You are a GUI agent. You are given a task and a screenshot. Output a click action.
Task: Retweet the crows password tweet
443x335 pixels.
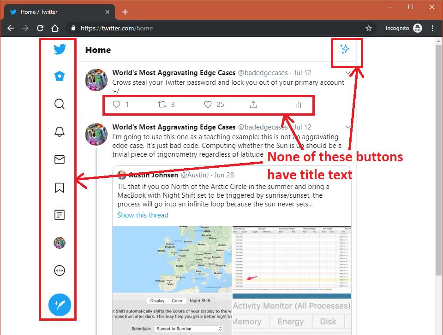(x=162, y=105)
